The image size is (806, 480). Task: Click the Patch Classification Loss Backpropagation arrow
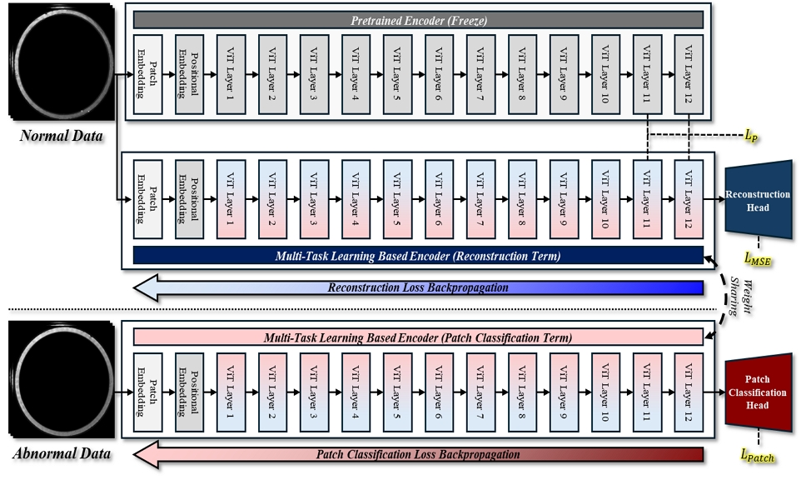(419, 455)
